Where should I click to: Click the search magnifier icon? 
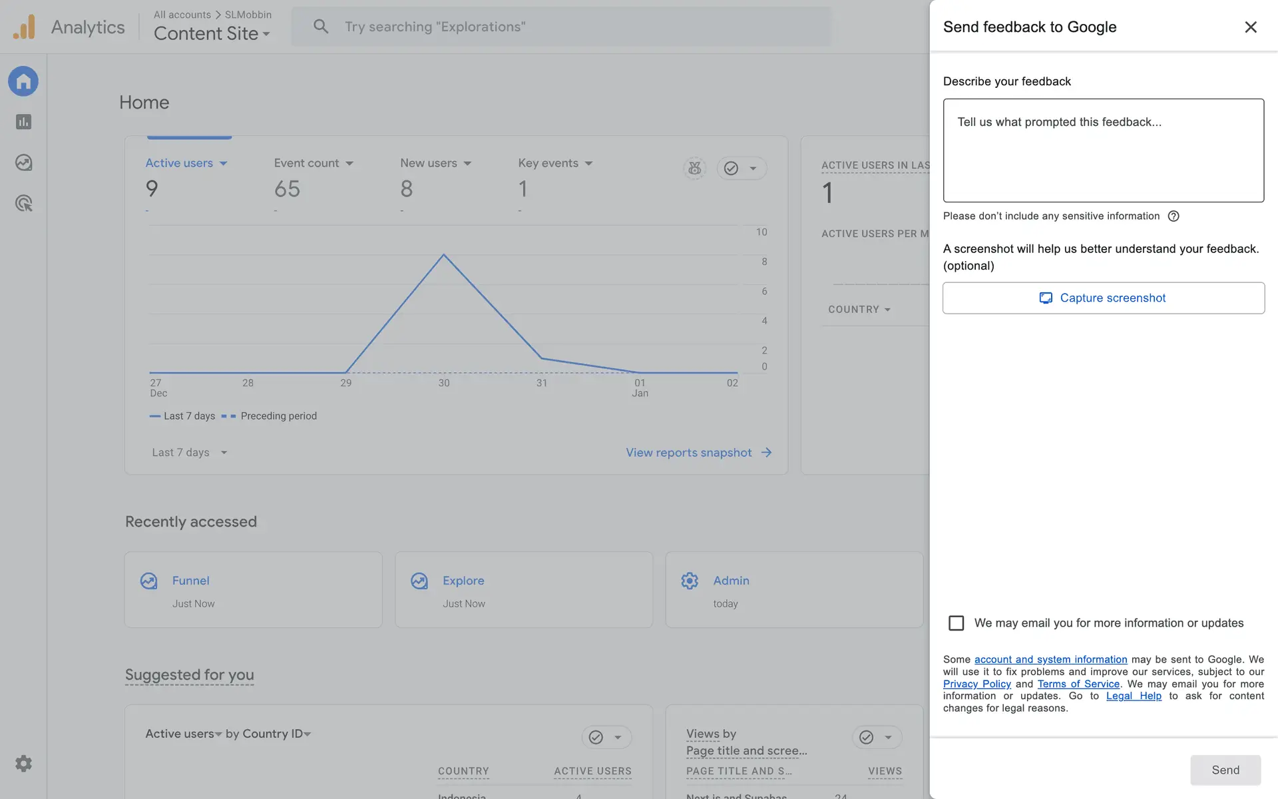[321, 27]
